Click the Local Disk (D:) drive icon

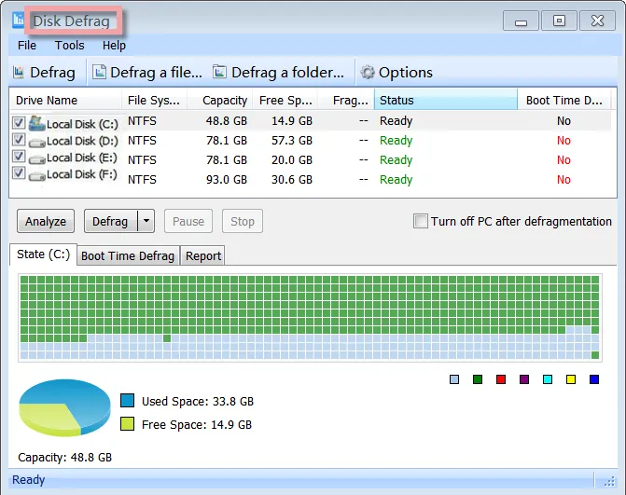(37, 143)
